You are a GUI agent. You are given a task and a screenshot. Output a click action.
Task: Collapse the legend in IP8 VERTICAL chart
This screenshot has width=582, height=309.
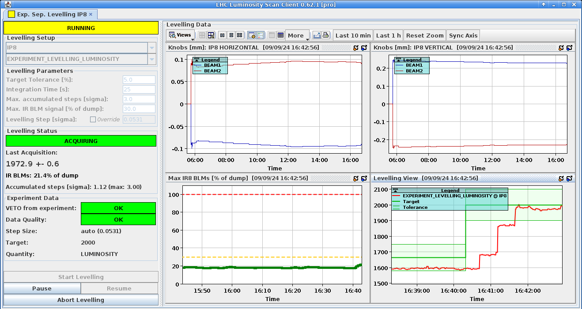pos(399,60)
